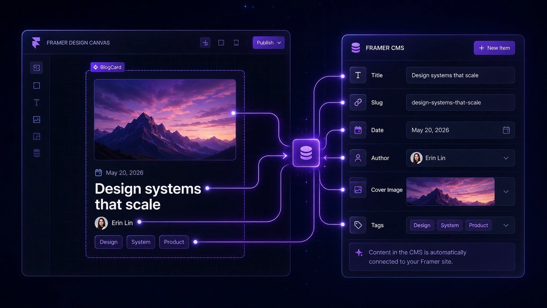Edit the Title input 'Design systems that scale'
The image size is (547, 308).
[461, 75]
